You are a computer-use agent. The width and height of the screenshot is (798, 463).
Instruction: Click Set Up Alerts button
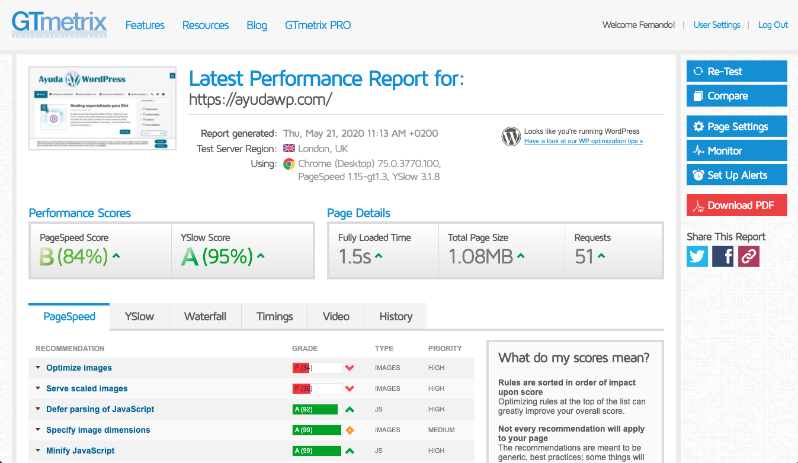[736, 175]
